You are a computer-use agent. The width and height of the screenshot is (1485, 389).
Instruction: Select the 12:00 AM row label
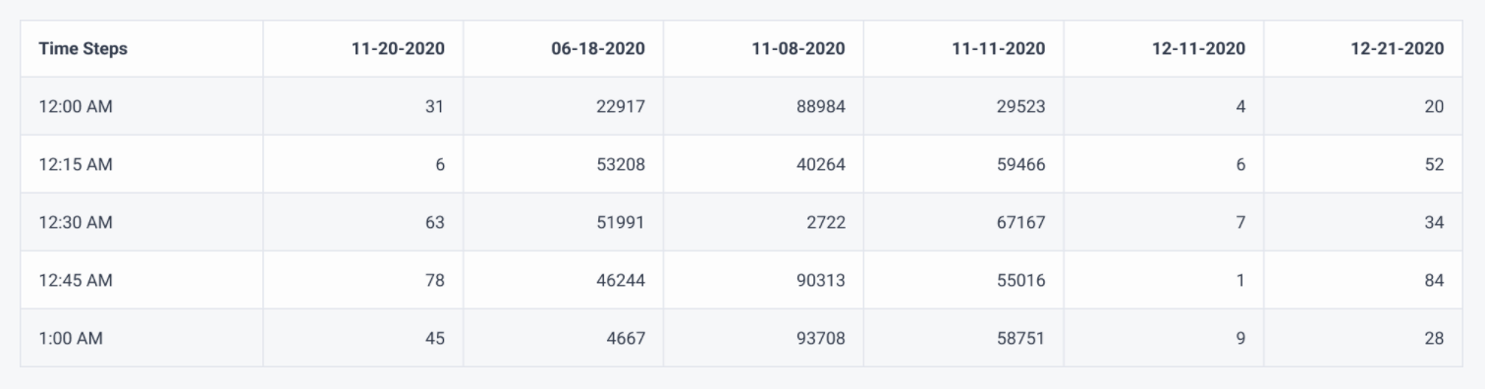pos(141,106)
